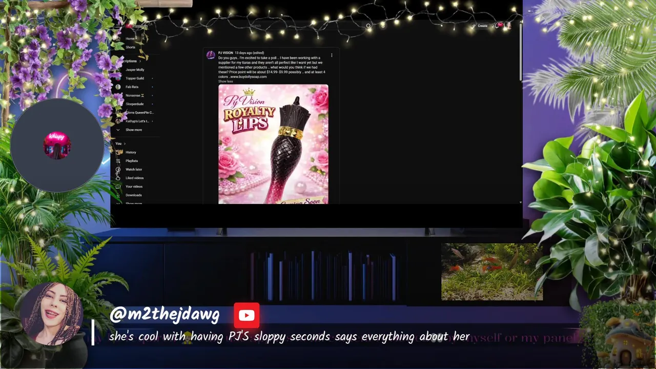Image resolution: width=656 pixels, height=369 pixels.
Task: Click the Fab Rats channel avatar
Action: pos(118,87)
